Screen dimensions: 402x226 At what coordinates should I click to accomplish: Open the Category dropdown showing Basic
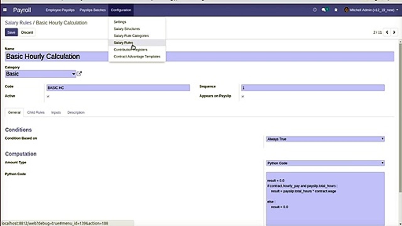[x=41, y=74]
